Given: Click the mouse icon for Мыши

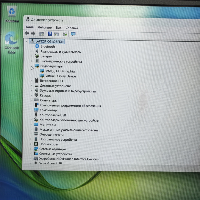Looking at the screenshot, I should [36, 129].
